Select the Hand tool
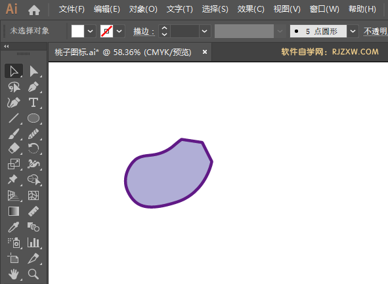The width and height of the screenshot is (388, 284). coord(14,274)
